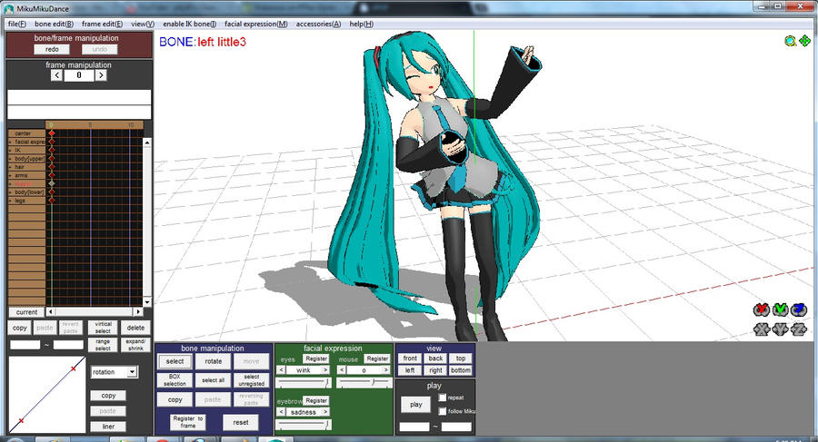Click the bone rotate button

213,361
